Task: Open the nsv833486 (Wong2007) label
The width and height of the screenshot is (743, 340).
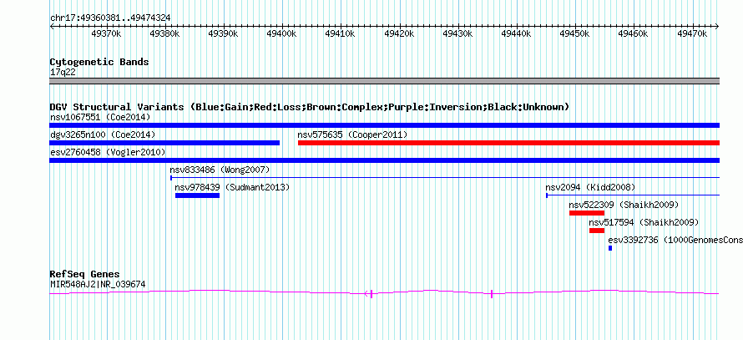Action: 220,170
